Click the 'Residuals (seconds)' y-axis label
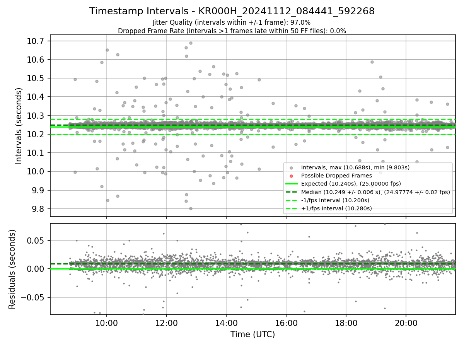 click(12, 269)
